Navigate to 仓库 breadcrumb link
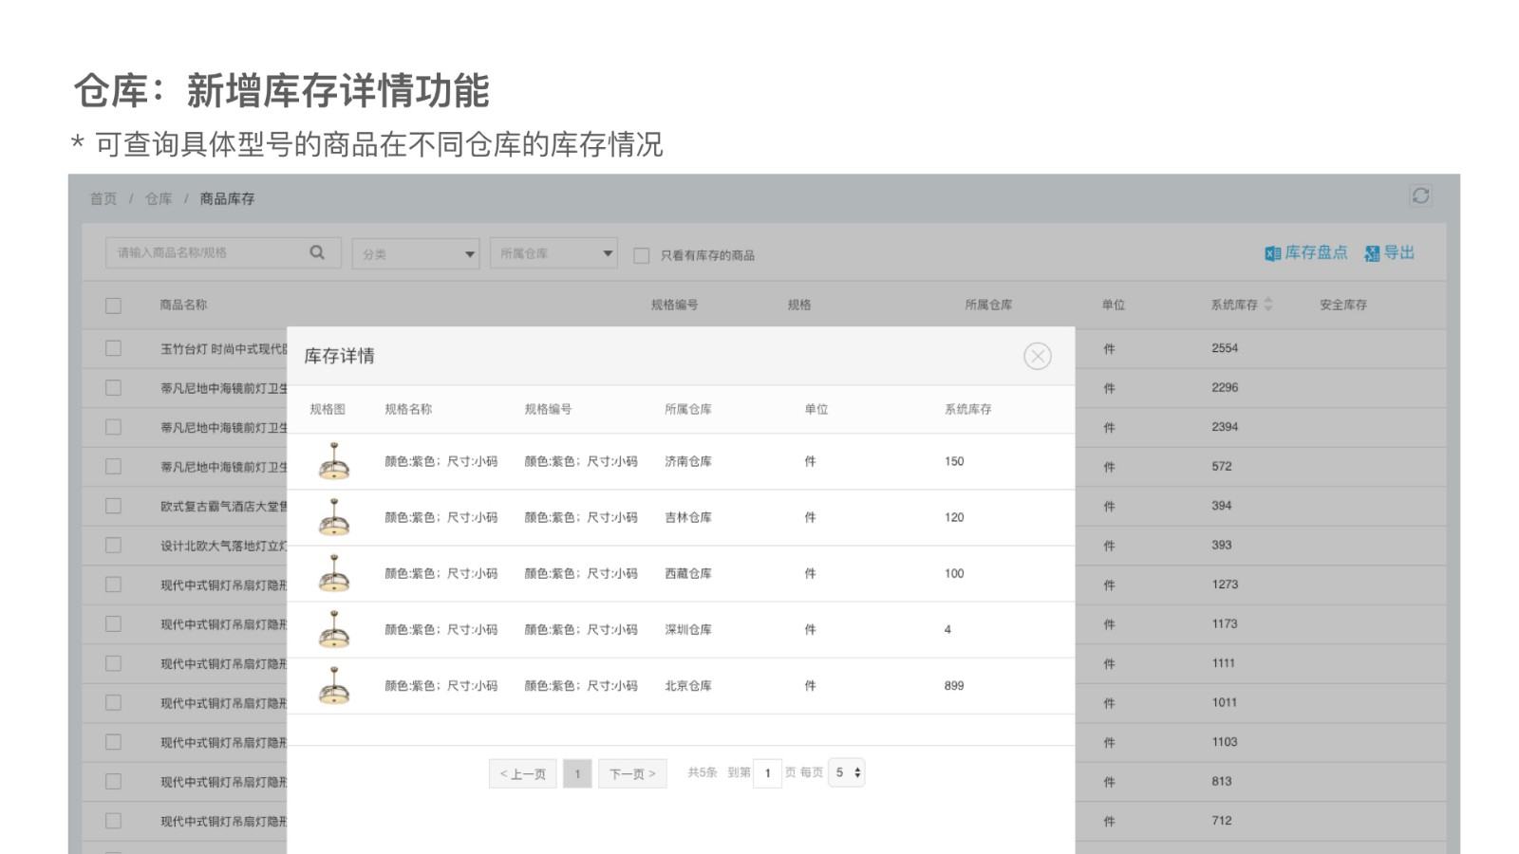 pyautogui.click(x=159, y=198)
